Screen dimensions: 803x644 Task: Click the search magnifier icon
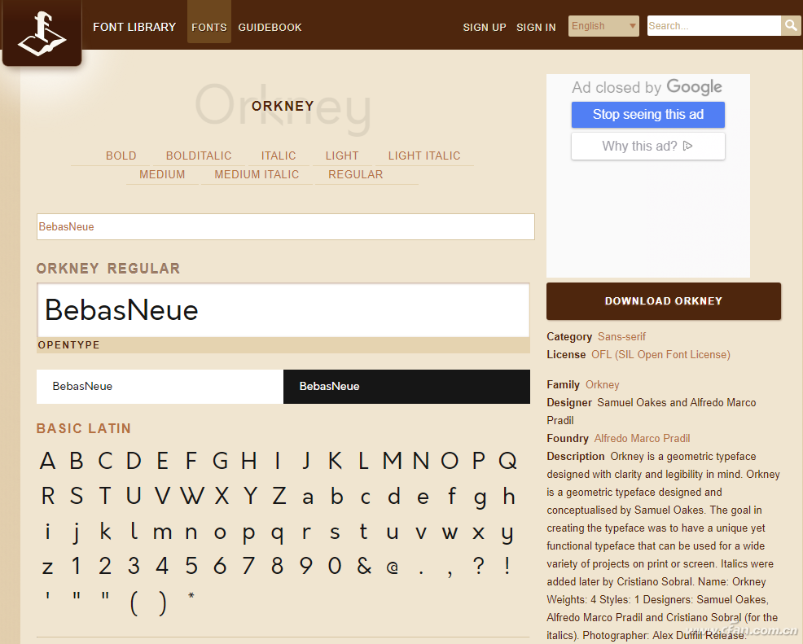click(792, 25)
